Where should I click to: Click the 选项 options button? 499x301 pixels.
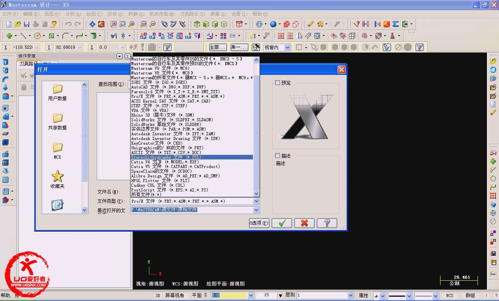click(x=259, y=223)
